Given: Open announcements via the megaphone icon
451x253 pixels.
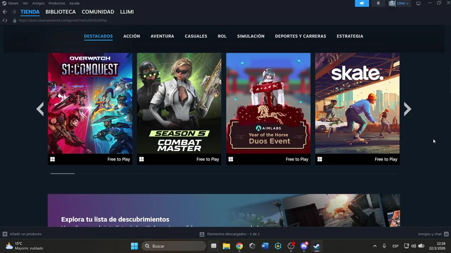Looking at the screenshot, I should (x=362, y=3).
